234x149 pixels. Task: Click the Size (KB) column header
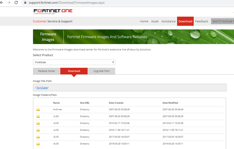point(85,103)
